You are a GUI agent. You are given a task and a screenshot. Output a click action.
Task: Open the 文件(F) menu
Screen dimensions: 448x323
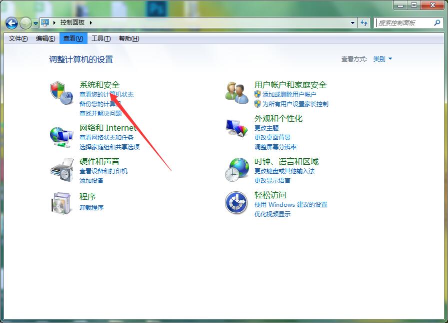(18, 39)
